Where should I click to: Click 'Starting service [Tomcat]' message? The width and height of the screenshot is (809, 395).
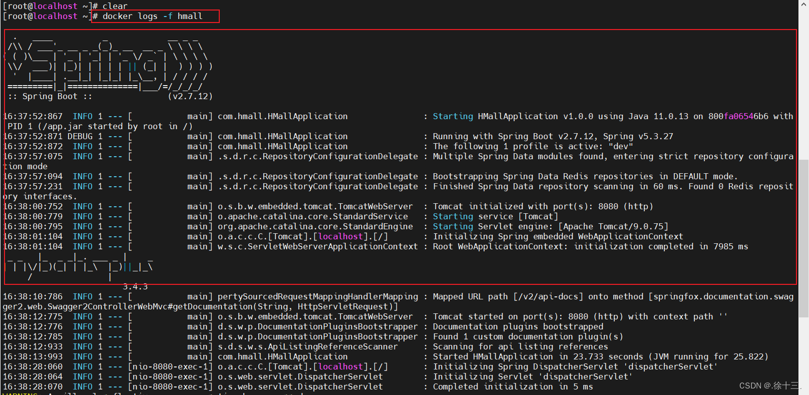[496, 216]
